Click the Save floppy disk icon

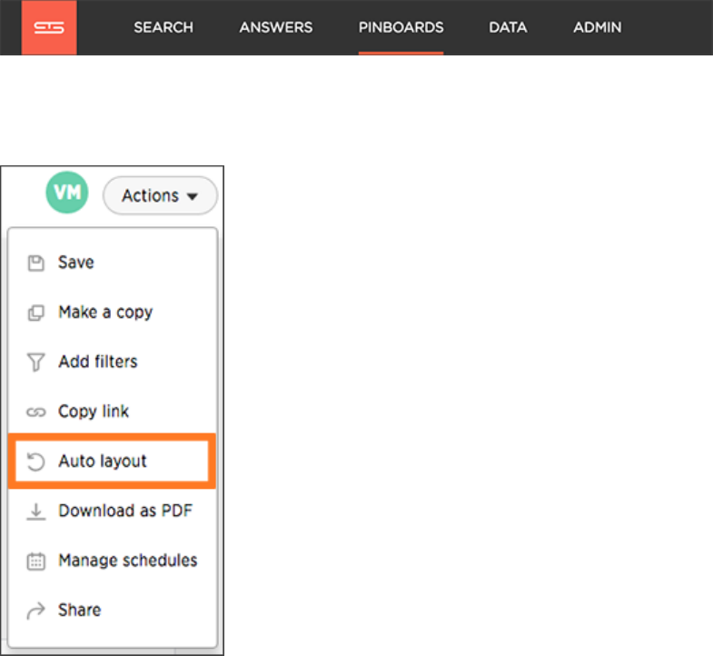(36, 263)
